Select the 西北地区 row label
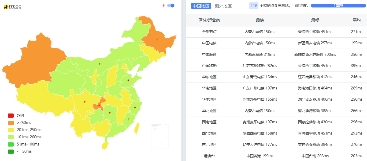The image size is (367, 161). (209, 133)
